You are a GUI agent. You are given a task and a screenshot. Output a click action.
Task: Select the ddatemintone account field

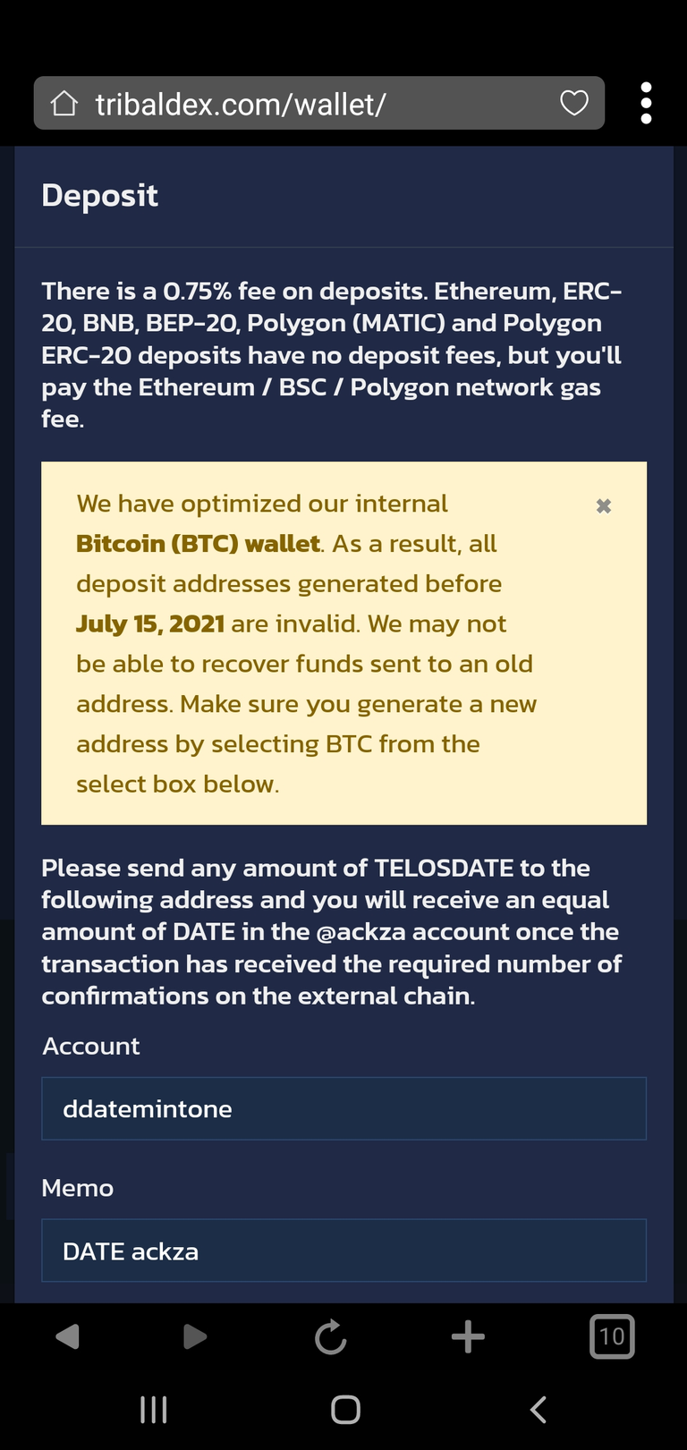click(343, 1109)
